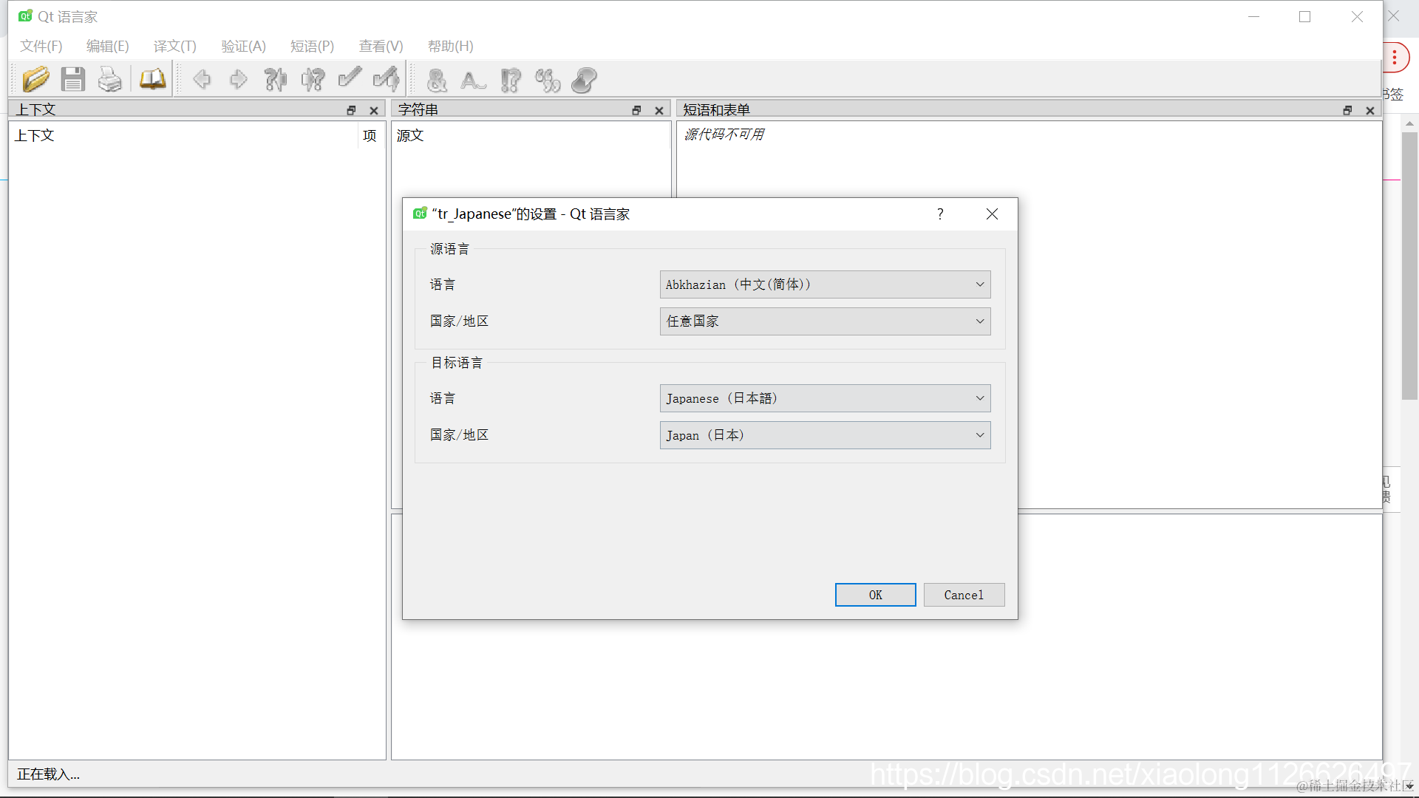Go to previous item arrow
The height and width of the screenshot is (798, 1419).
202,79
